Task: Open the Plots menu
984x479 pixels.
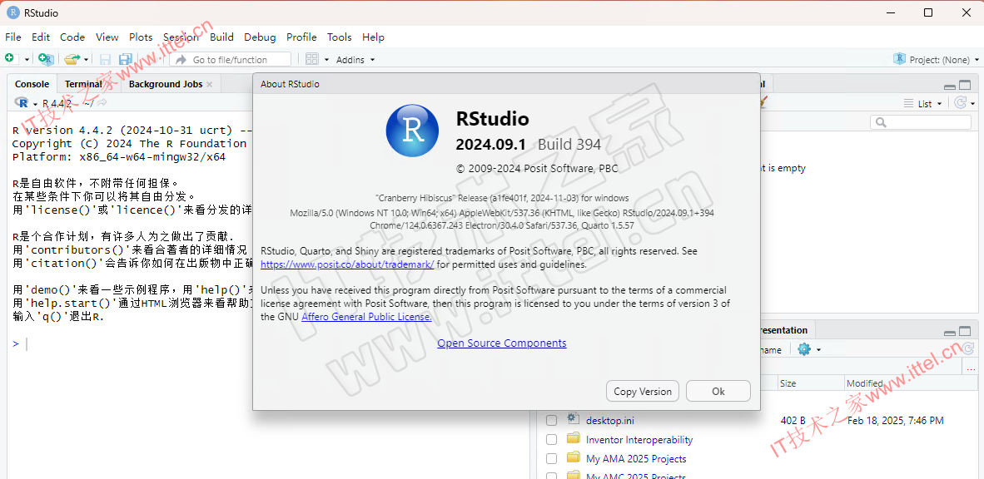Action: (x=142, y=37)
